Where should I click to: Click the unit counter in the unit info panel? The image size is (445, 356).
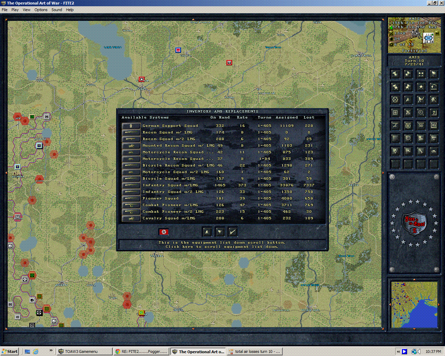[x=428, y=38]
